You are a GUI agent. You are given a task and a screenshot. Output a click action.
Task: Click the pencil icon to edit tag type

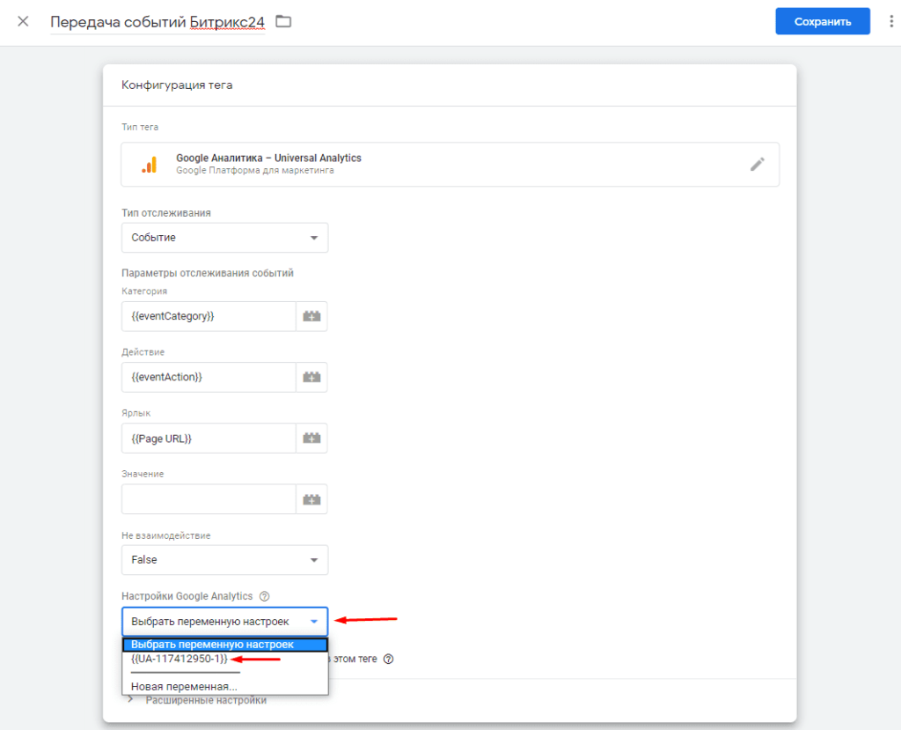pos(758,165)
